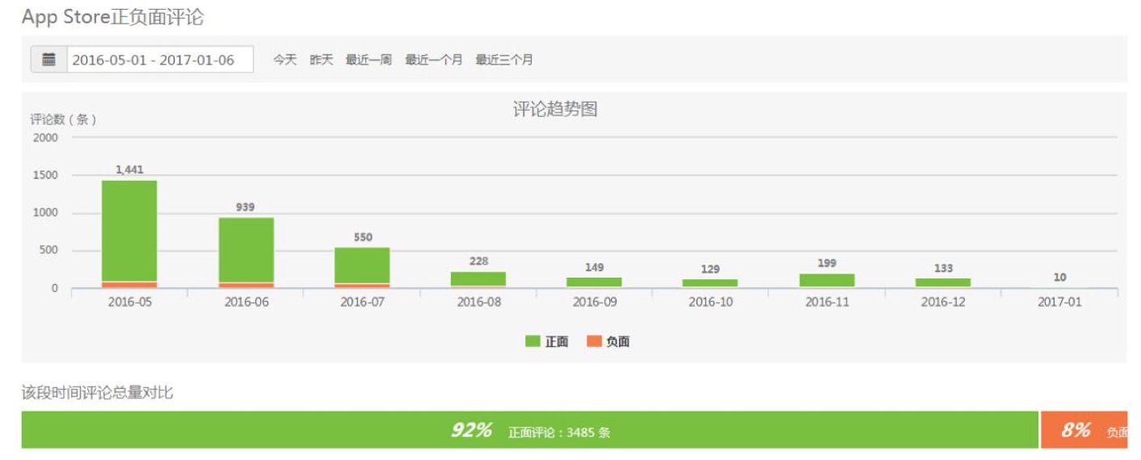Click the 149 bar value label
Image resolution: width=1141 pixels, height=460 pixels.
(595, 267)
